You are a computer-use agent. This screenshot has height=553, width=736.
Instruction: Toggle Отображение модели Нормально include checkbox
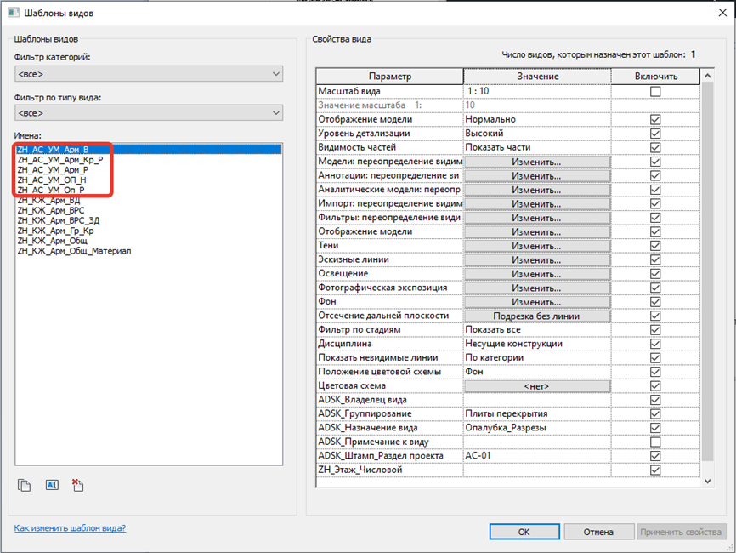pyautogui.click(x=655, y=119)
